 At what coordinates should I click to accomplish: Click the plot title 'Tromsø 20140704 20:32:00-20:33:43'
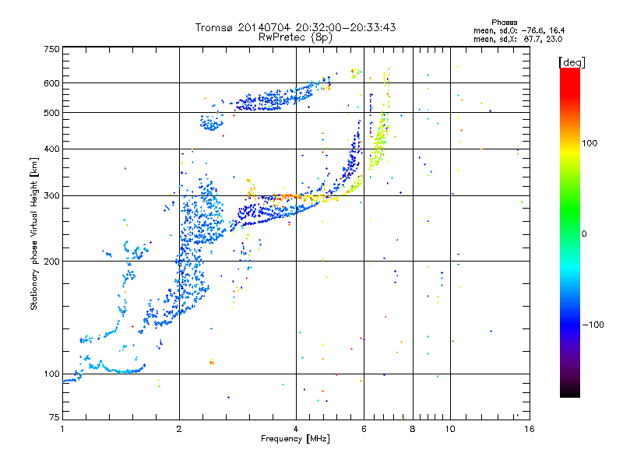tap(295, 27)
